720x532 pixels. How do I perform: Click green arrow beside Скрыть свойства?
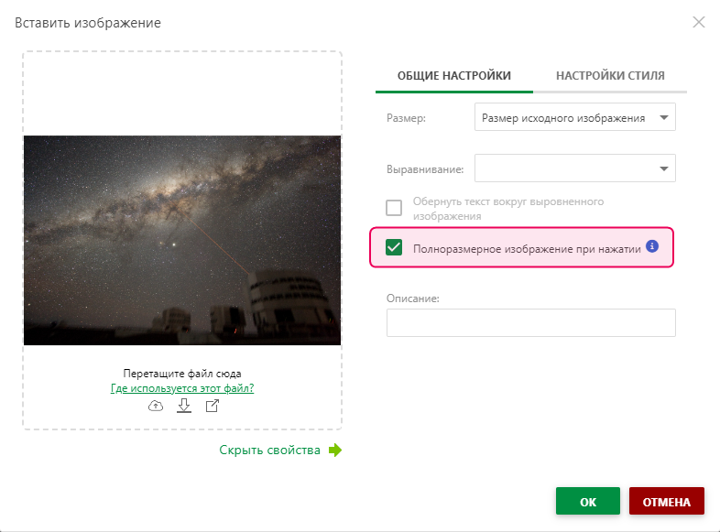click(x=335, y=450)
